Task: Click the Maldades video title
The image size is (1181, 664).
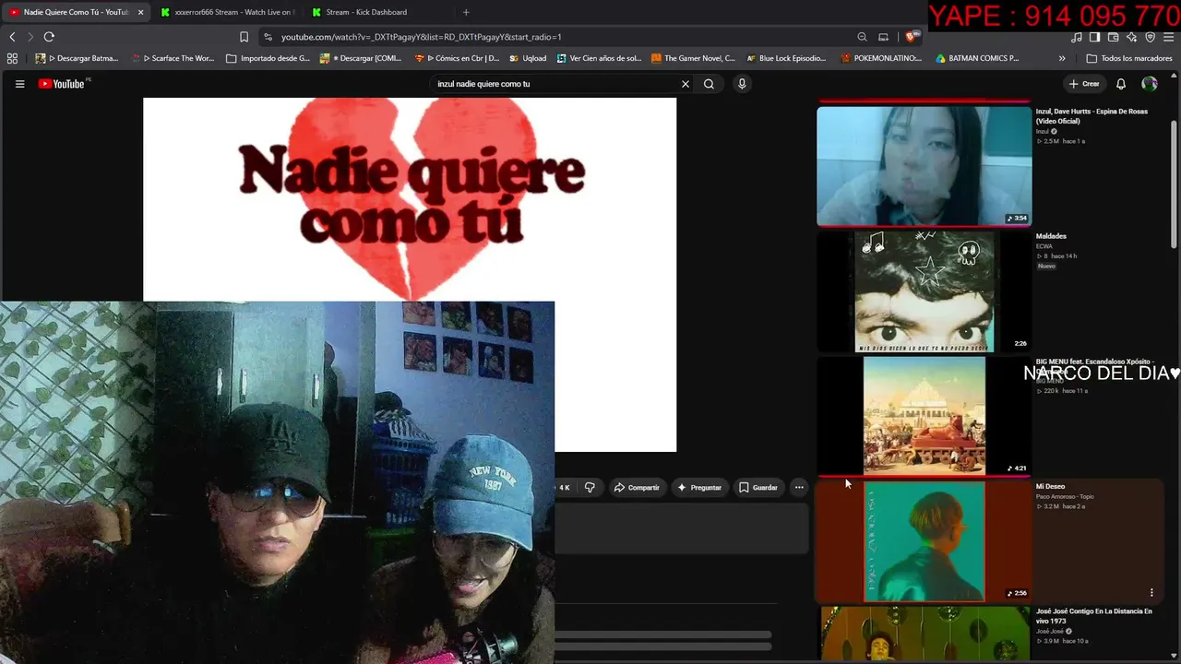Action: point(1051,236)
